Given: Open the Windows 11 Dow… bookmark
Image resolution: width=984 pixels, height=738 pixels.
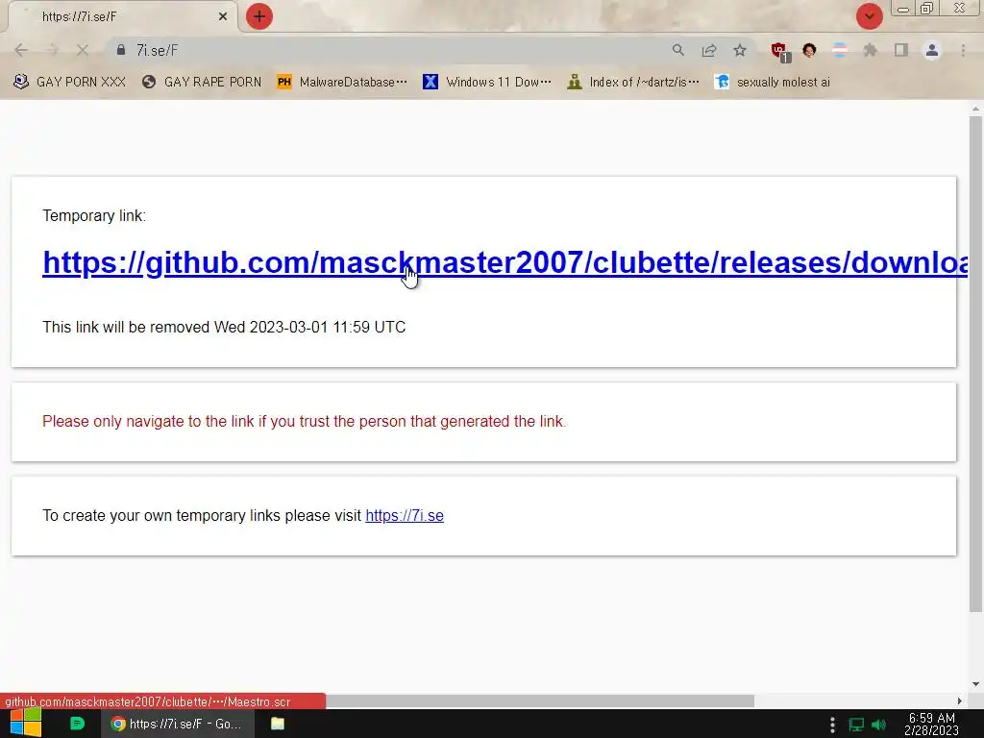Looking at the screenshot, I should coord(487,83).
